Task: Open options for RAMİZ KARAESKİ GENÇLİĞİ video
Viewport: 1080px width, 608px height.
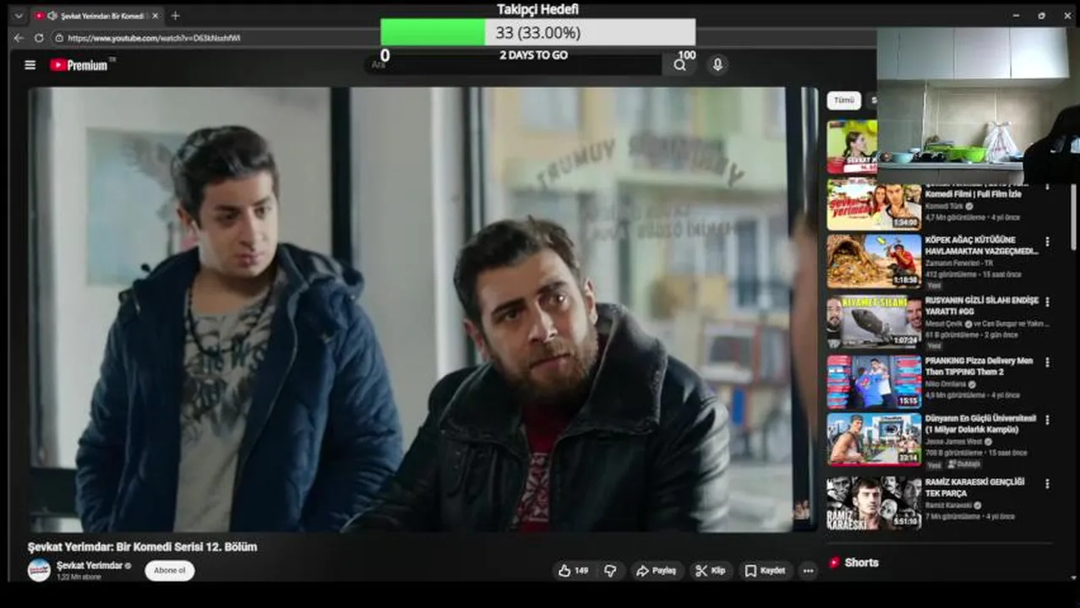Action: pyautogui.click(x=1047, y=484)
